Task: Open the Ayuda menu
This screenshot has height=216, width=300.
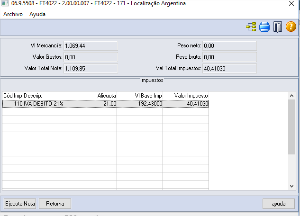Action: coord(37,14)
